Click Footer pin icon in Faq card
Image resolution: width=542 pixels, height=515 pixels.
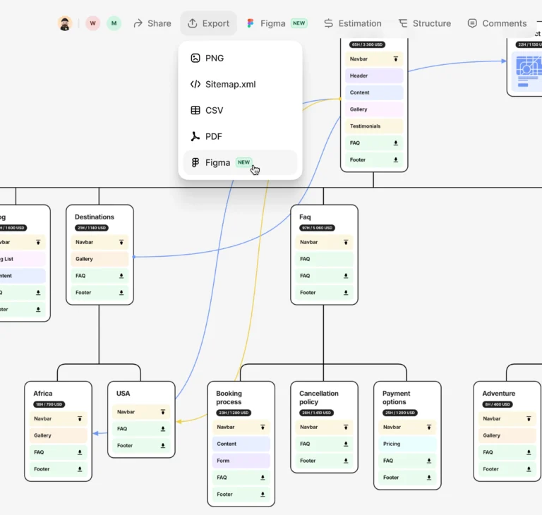click(346, 293)
